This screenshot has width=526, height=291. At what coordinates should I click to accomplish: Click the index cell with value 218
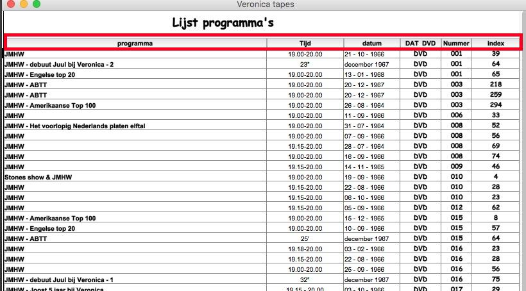(495, 85)
